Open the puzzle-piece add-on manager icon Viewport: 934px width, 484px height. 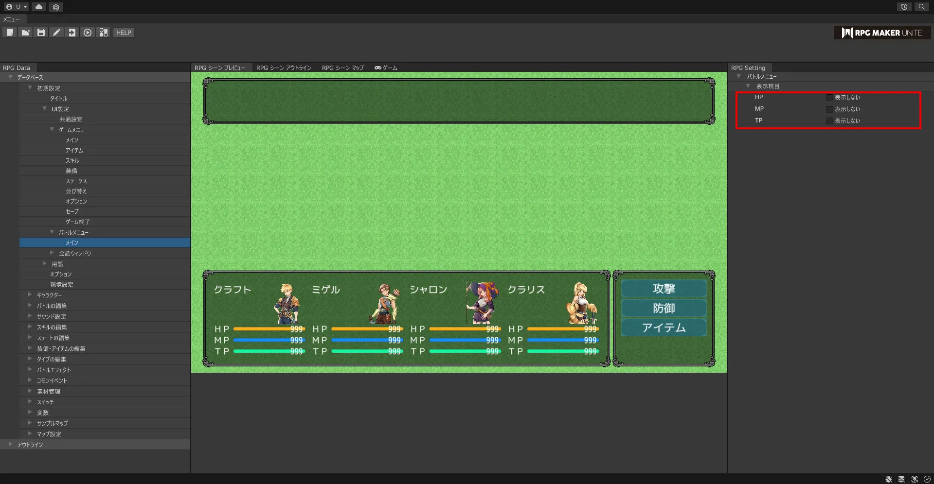tap(104, 33)
